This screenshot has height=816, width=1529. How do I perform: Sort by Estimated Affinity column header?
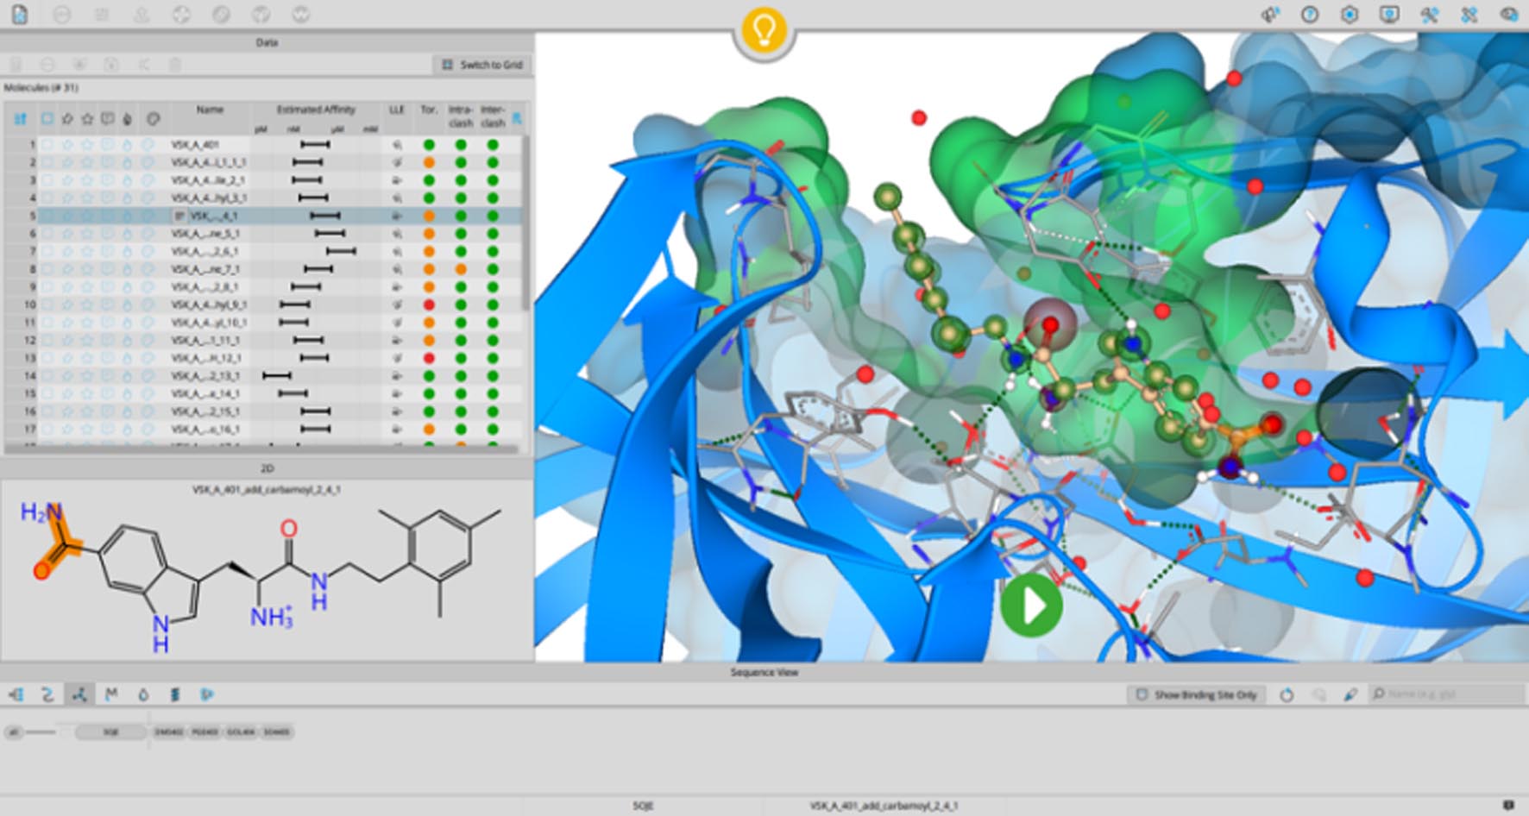tap(316, 110)
